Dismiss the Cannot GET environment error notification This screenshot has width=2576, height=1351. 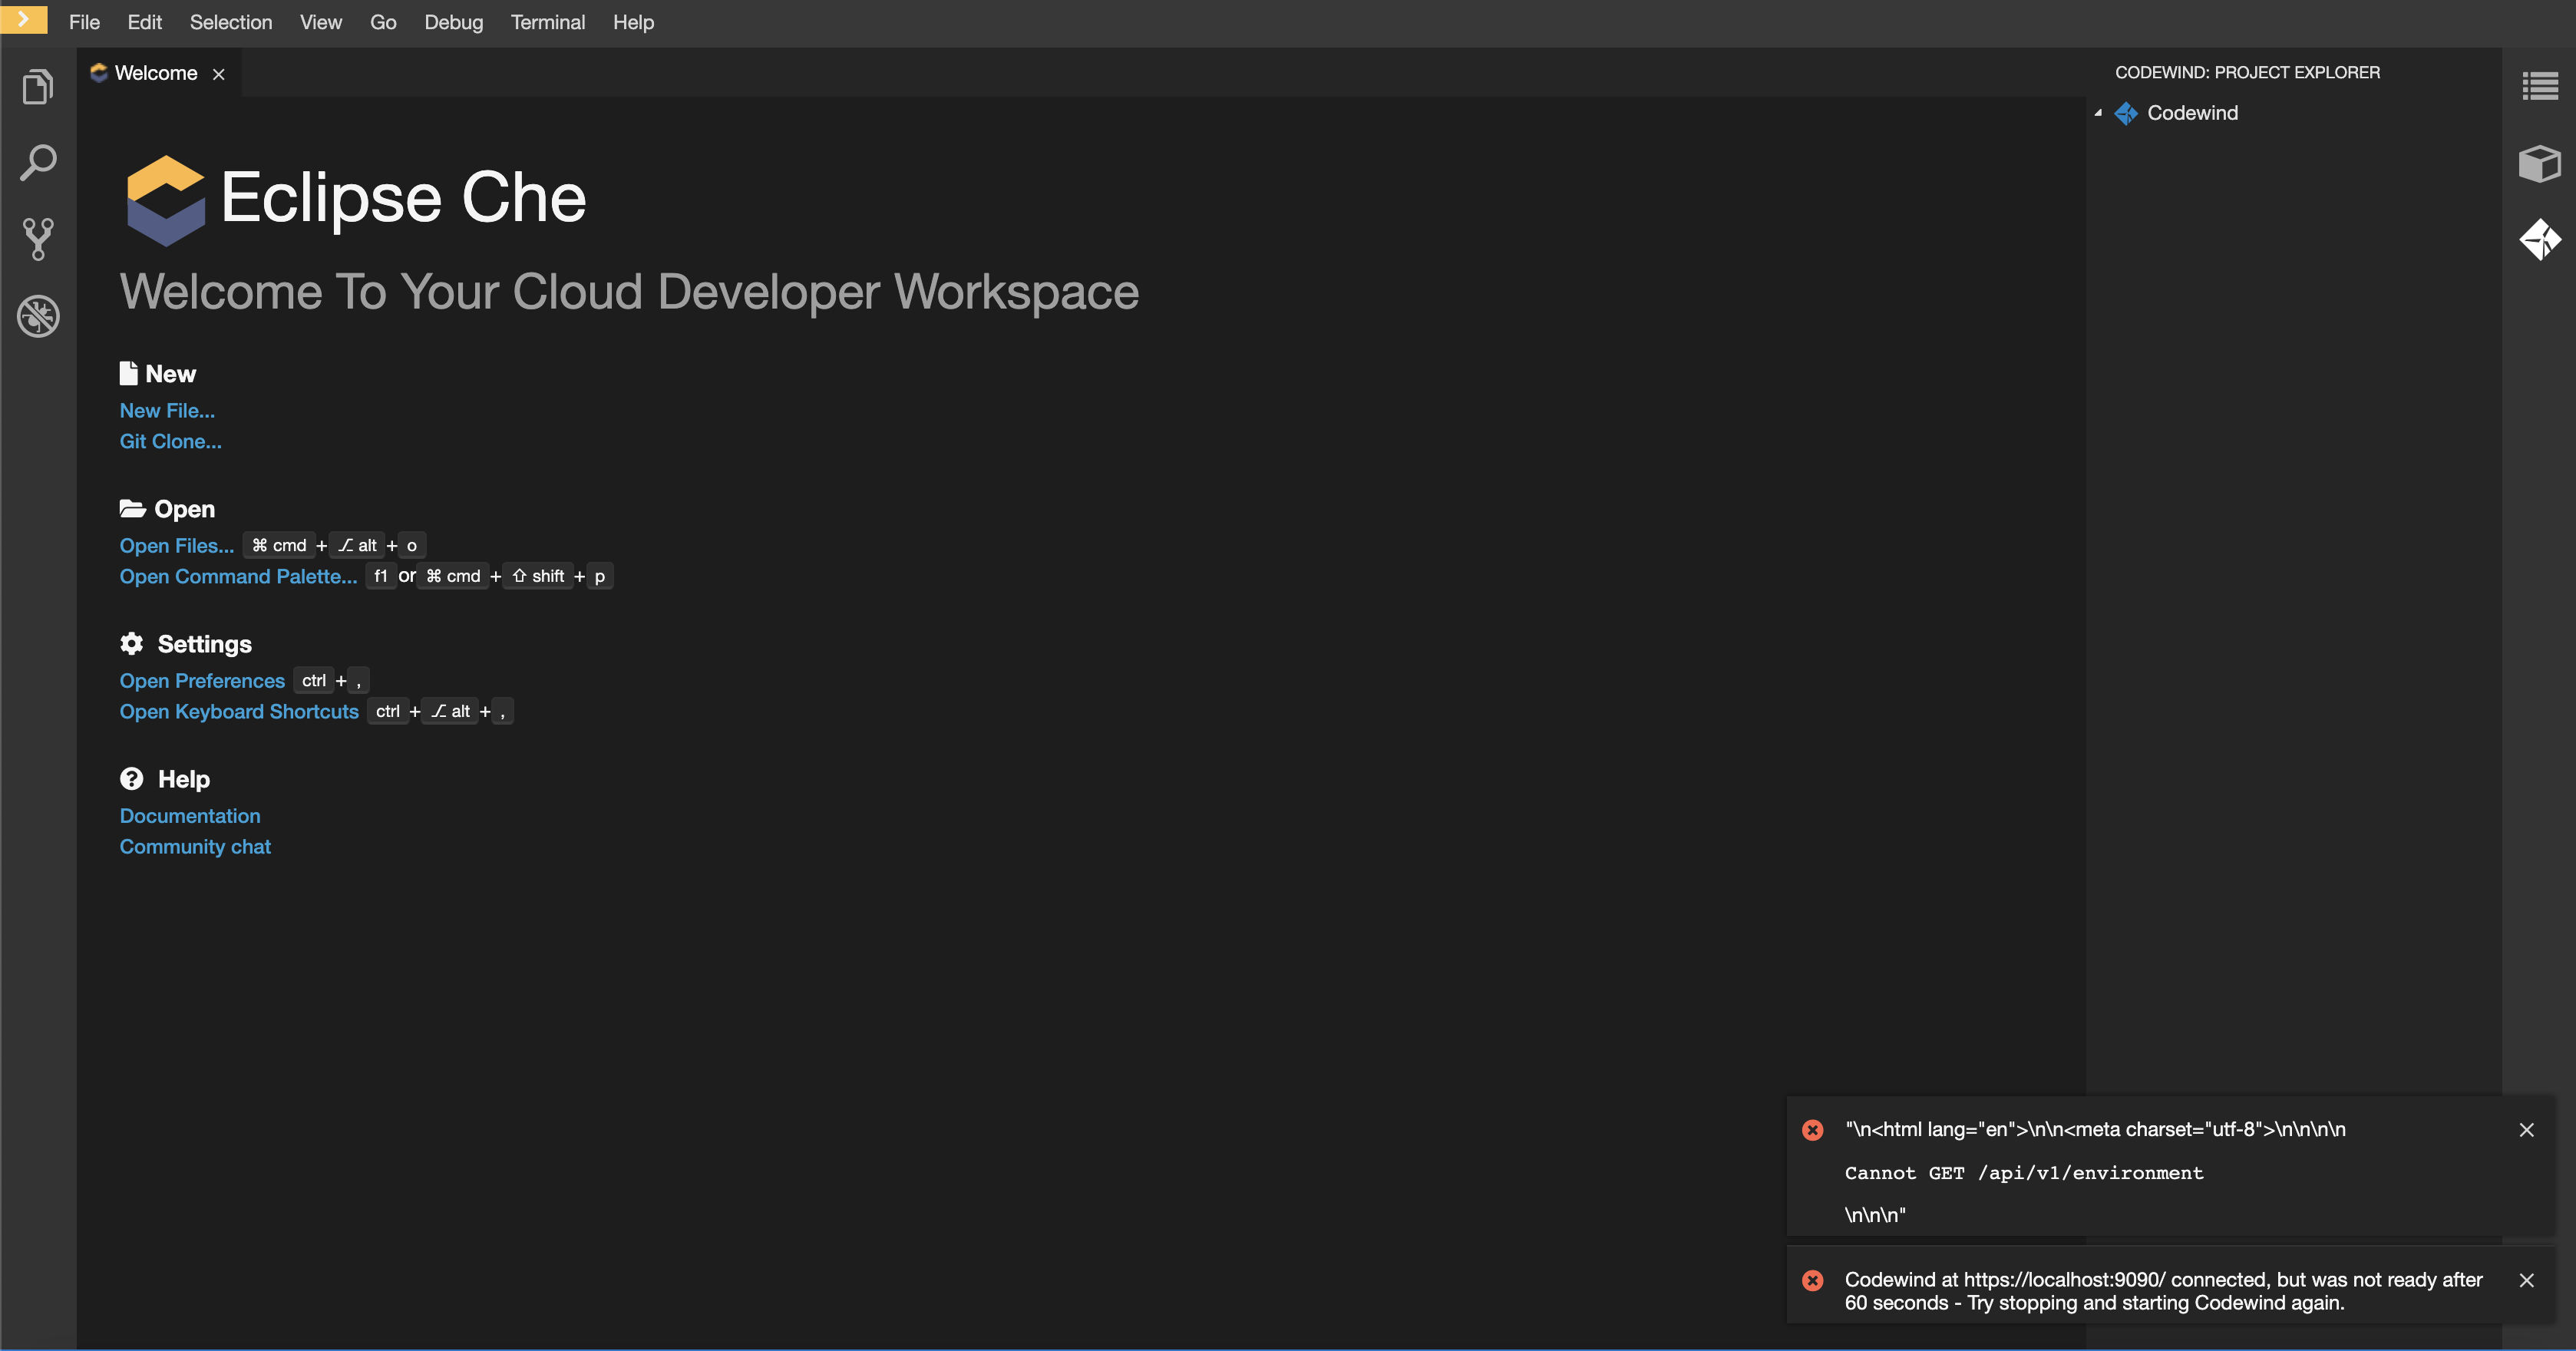point(2527,1130)
